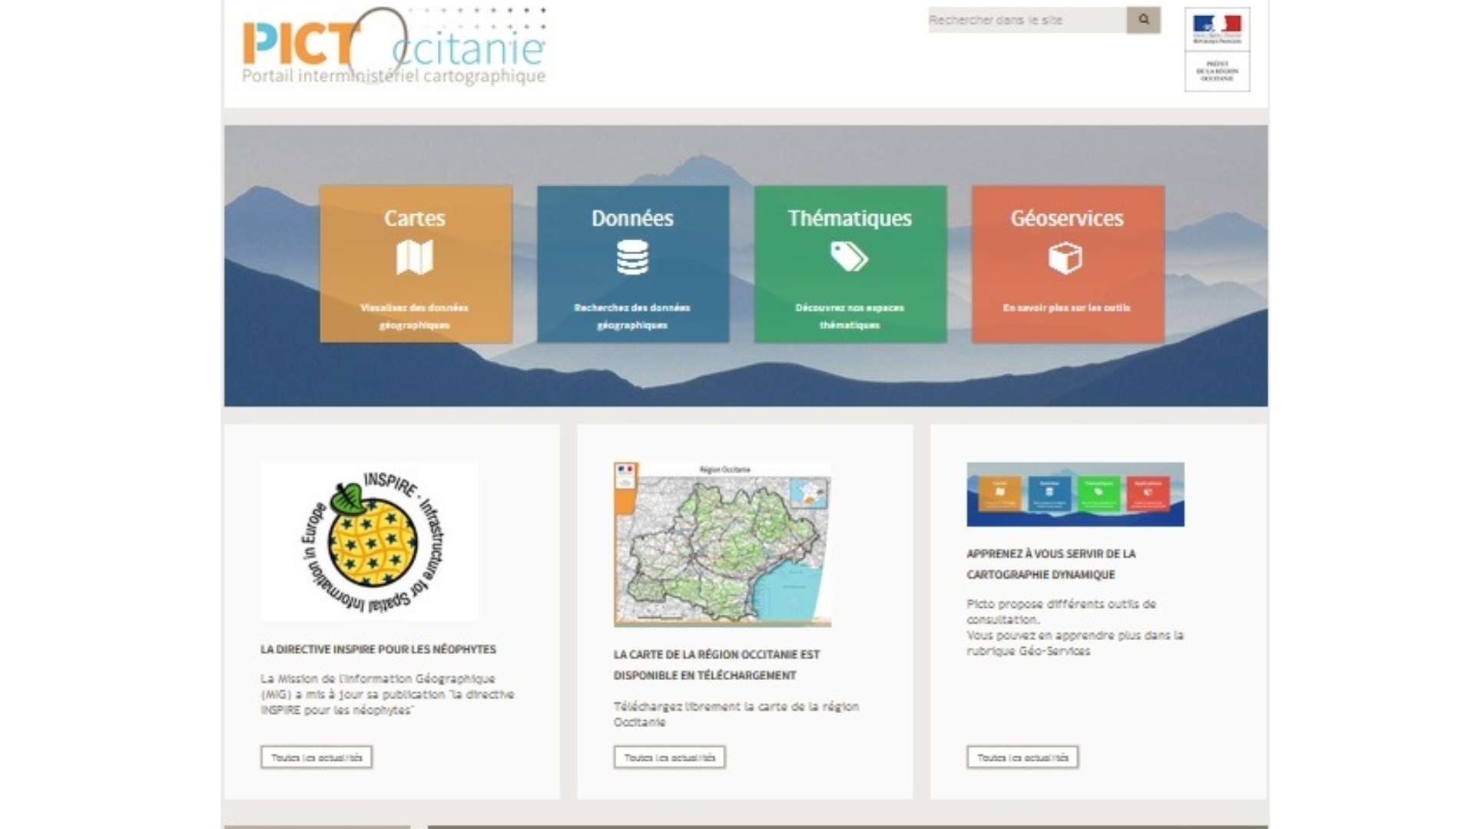Open the Cartes tile title
The width and height of the screenshot is (1475, 829).
click(415, 218)
